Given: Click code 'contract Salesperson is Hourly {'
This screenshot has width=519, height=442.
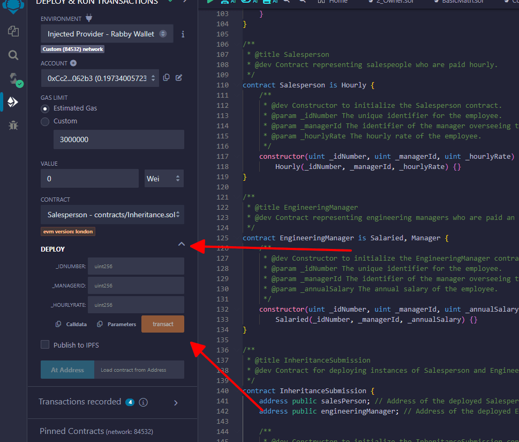Looking at the screenshot, I should coord(309,85).
